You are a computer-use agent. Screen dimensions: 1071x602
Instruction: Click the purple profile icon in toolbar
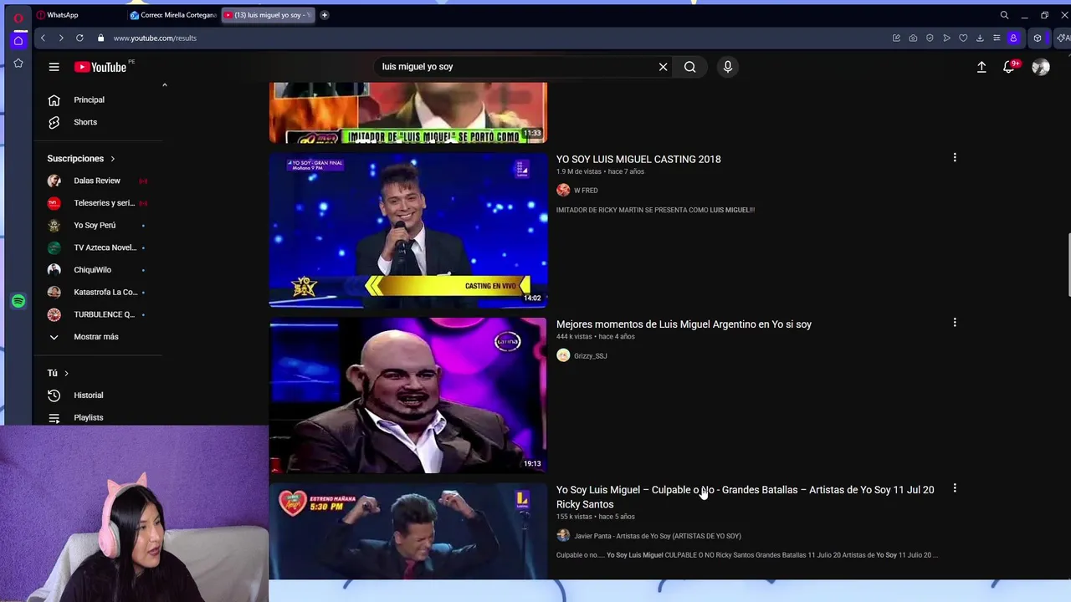click(x=1013, y=38)
